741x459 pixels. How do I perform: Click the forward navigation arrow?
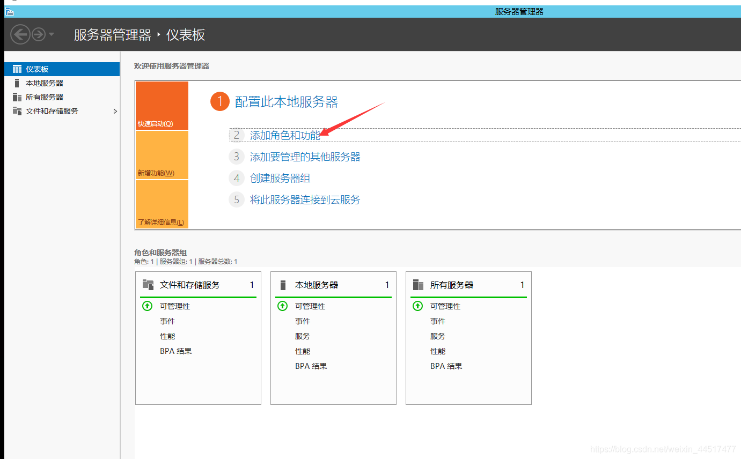[x=39, y=35]
